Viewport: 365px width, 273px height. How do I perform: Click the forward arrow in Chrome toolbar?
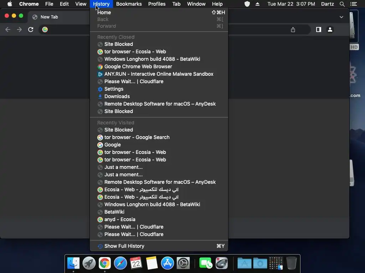19,30
